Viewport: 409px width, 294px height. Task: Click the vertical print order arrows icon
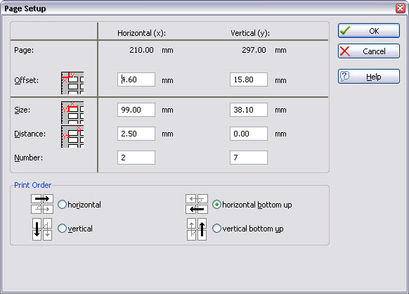pos(42,229)
